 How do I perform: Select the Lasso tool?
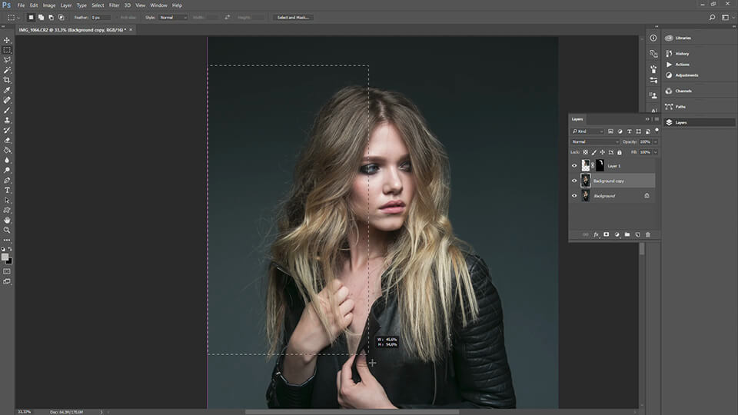7,60
